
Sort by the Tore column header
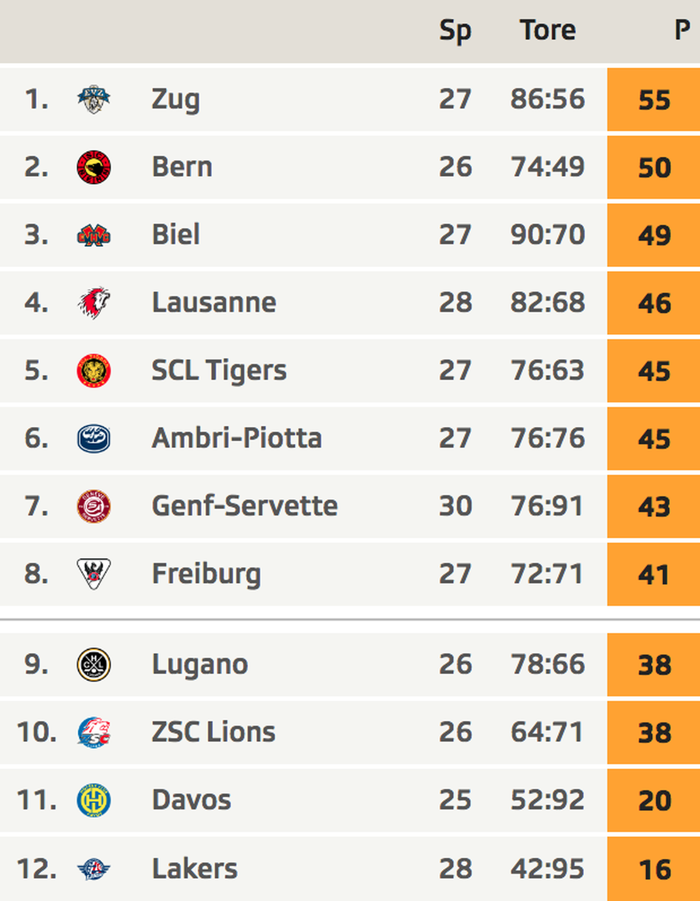tap(548, 30)
